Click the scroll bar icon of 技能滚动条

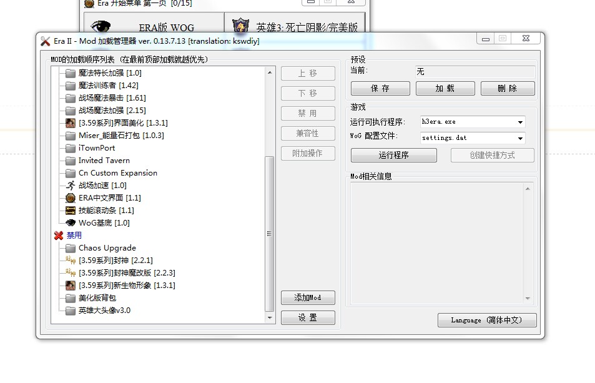click(x=70, y=211)
